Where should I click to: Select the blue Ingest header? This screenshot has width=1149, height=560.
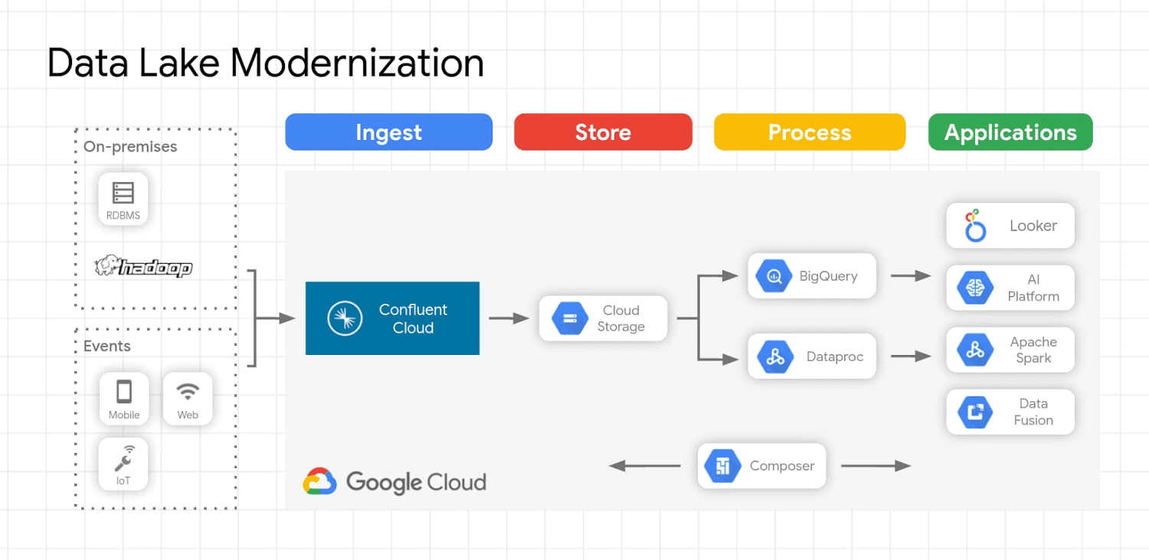tap(388, 132)
